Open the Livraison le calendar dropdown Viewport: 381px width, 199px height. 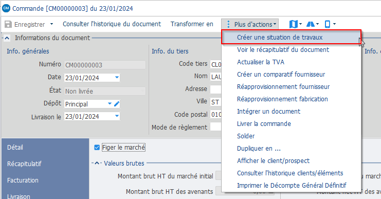pos(117,116)
